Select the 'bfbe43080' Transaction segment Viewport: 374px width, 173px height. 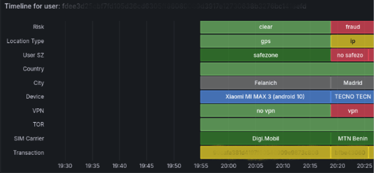coord(350,152)
